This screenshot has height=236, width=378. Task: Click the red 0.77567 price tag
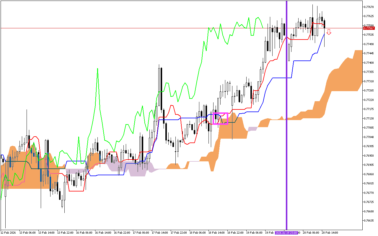click(x=369, y=28)
